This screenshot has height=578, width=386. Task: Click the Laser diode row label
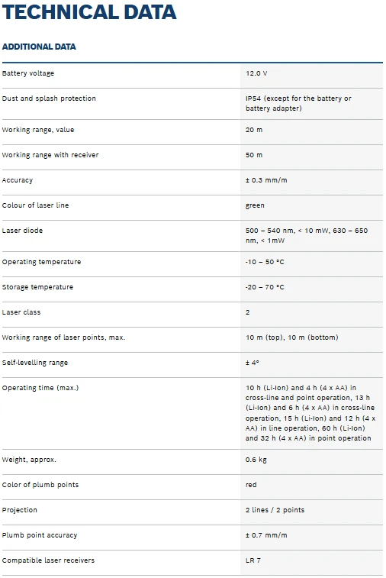pyautogui.click(x=22, y=231)
